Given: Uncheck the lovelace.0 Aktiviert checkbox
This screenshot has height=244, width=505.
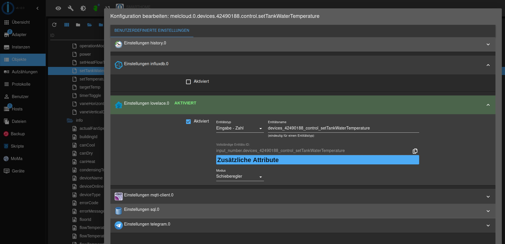Looking at the screenshot, I should click(188, 121).
